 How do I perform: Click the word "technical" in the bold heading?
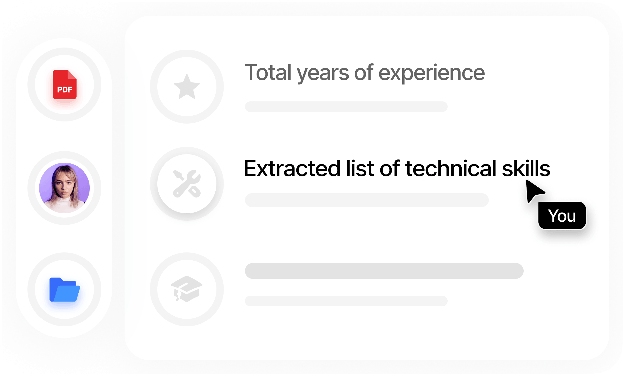pyautogui.click(x=451, y=168)
